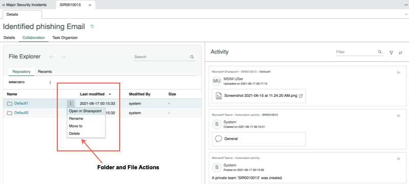Close the SIR0010013 tab
The image size is (409, 184).
pos(90,5)
